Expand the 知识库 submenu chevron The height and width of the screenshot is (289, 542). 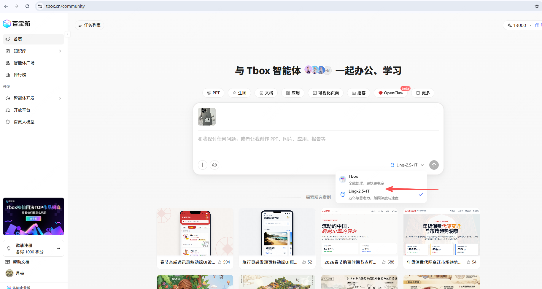60,51
